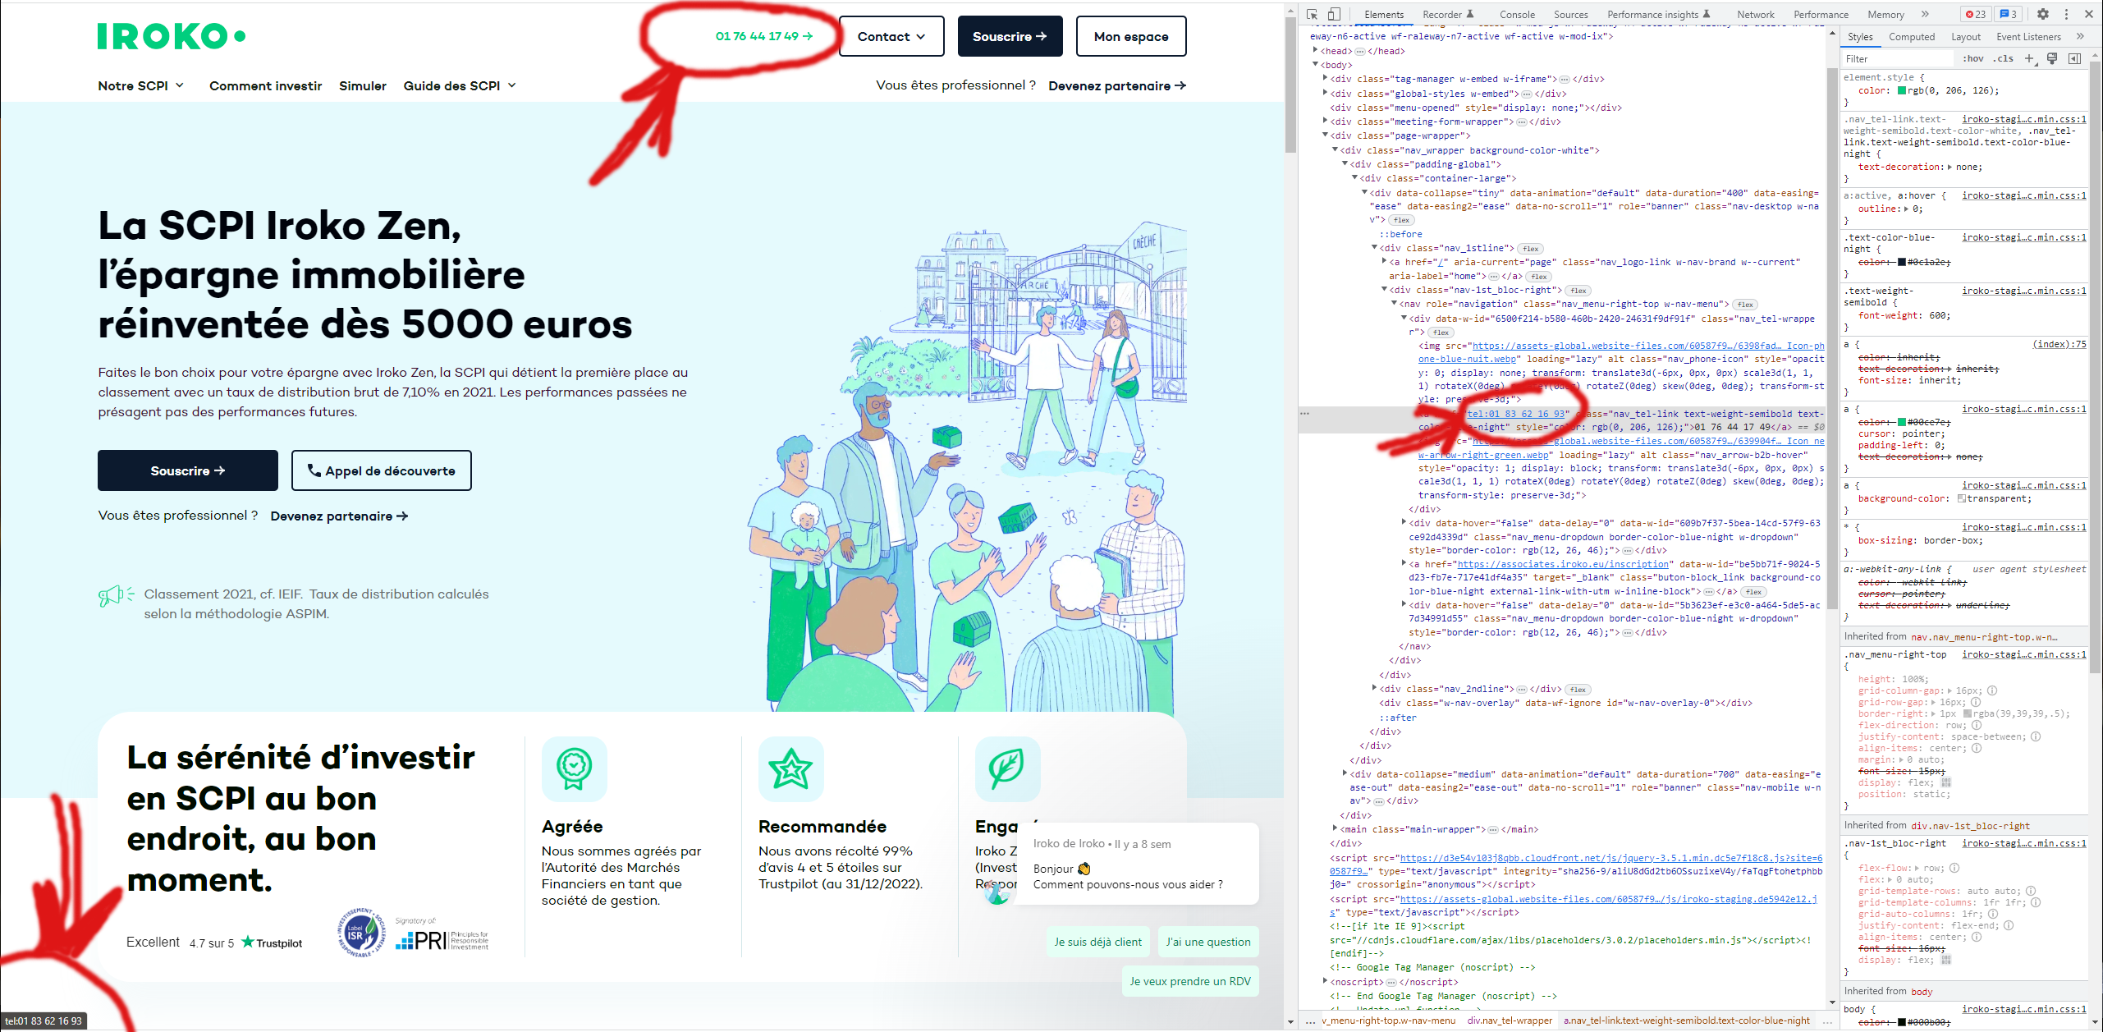
Task: Open the Recorder tab
Action: 1448,14
